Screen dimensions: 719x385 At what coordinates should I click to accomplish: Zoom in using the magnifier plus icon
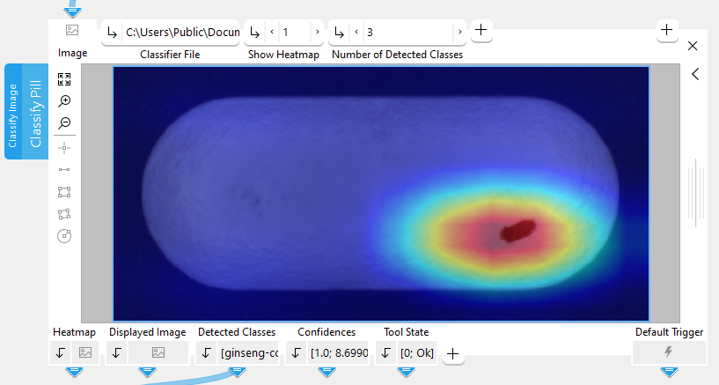64,101
